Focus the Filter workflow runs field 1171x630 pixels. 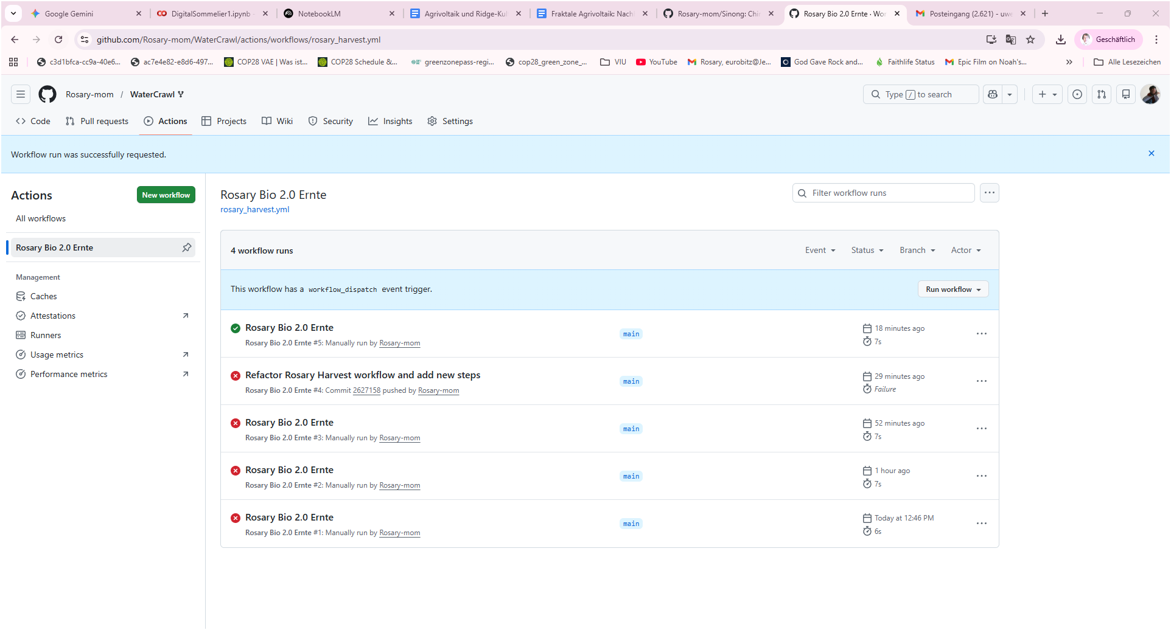click(x=889, y=193)
